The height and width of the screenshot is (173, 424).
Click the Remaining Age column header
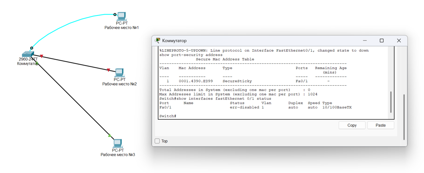(x=331, y=70)
